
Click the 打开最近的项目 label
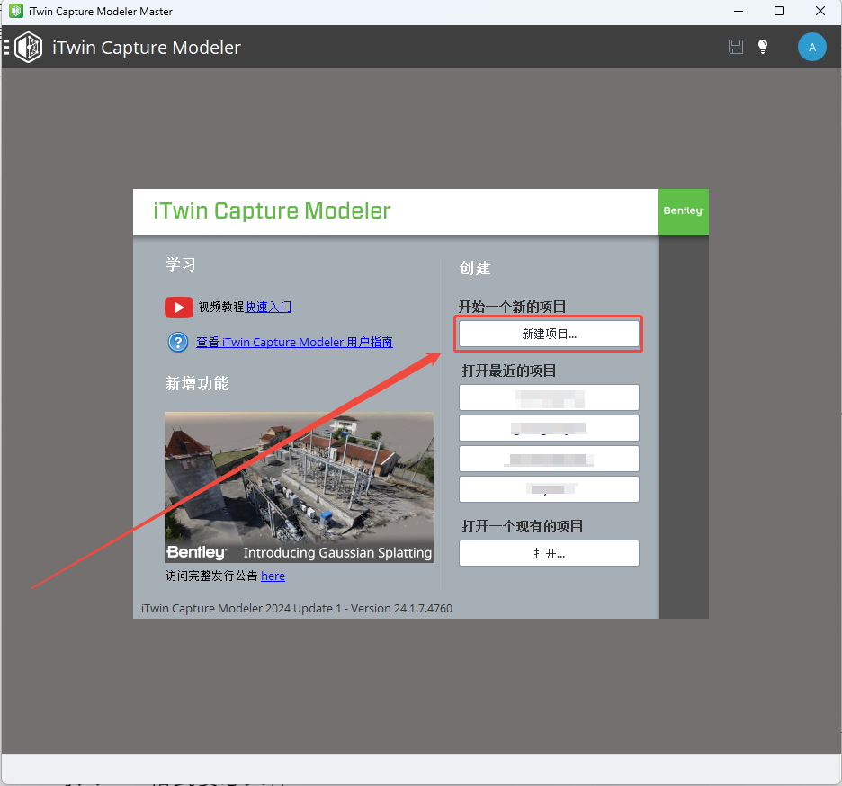point(509,371)
